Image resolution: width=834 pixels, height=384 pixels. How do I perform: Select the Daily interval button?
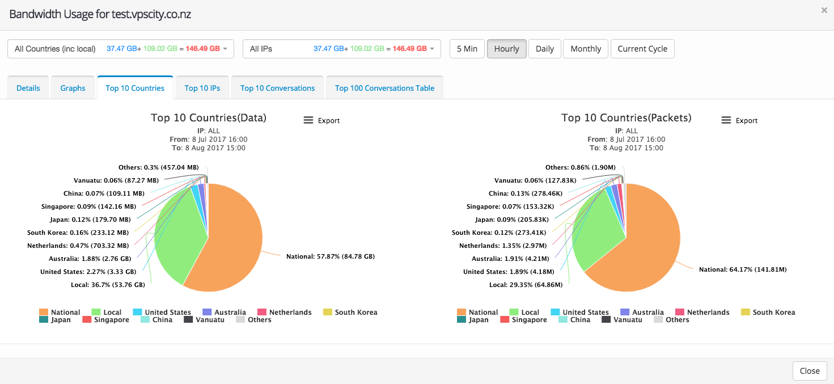click(544, 49)
